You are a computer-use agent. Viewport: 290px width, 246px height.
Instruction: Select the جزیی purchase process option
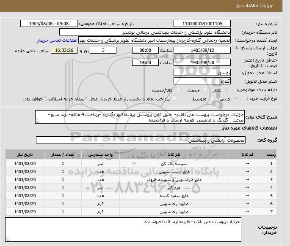236,98
